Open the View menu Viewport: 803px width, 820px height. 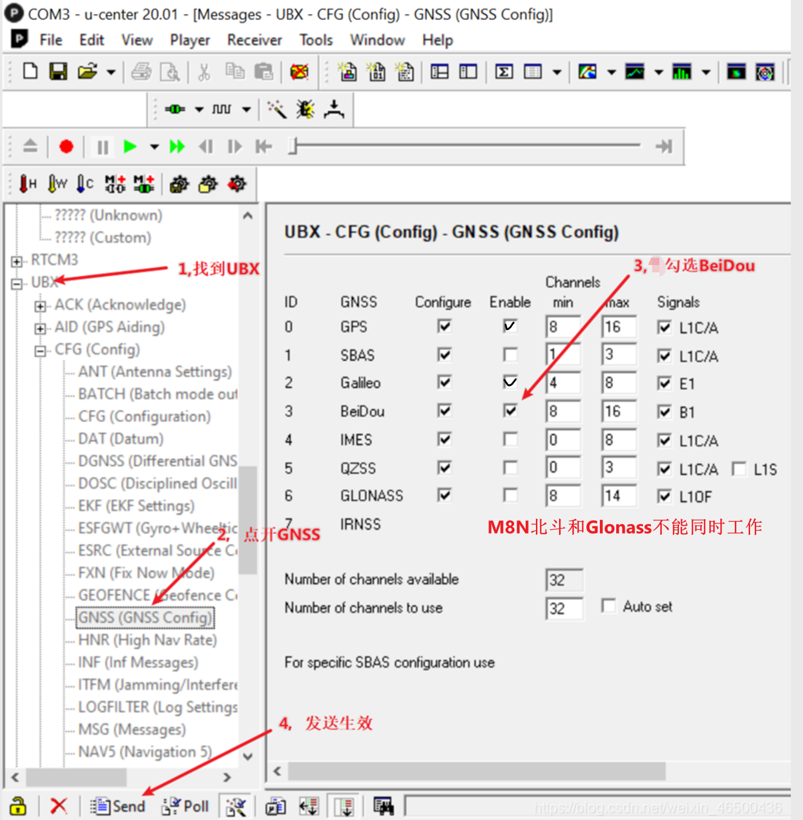[137, 40]
